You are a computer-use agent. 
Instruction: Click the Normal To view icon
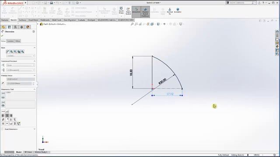170,11
